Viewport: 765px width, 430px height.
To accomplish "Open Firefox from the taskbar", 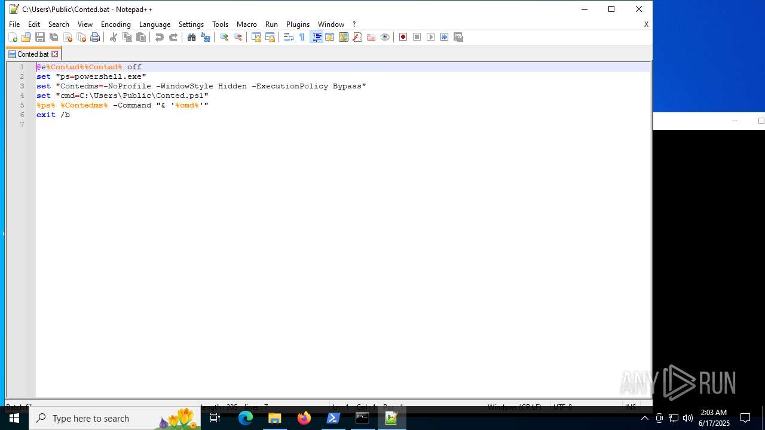I will click(x=304, y=418).
